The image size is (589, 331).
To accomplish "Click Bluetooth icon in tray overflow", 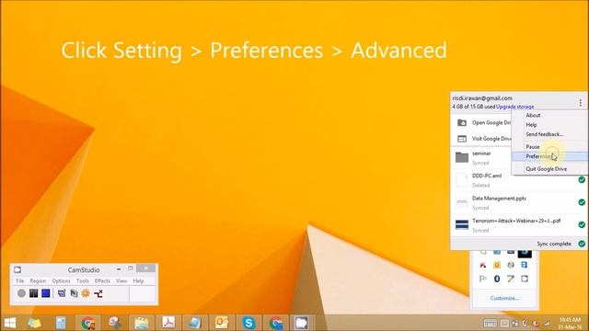I will click(497, 279).
